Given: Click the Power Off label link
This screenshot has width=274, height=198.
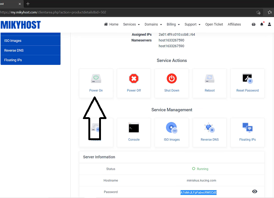Looking at the screenshot, I should pyautogui.click(x=134, y=90).
